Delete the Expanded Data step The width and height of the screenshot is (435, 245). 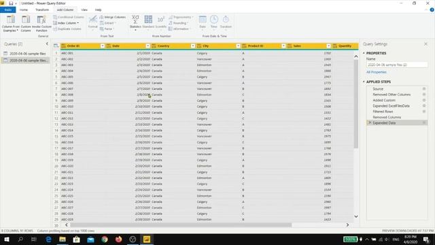(370, 122)
